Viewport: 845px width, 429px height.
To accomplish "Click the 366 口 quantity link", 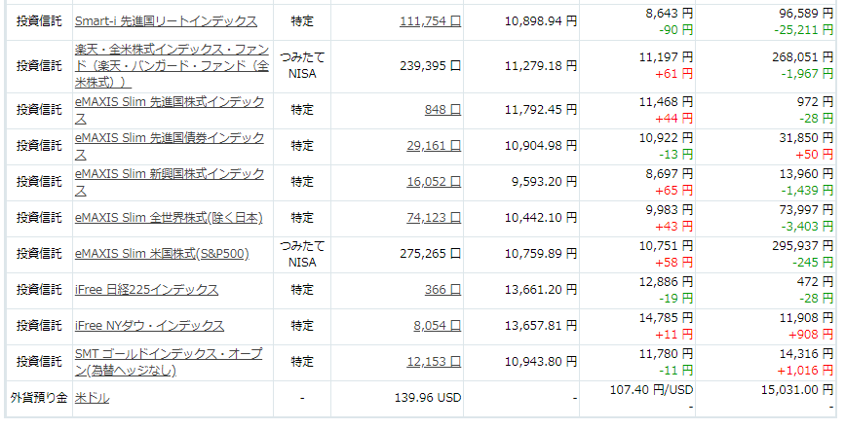I will point(442,290).
